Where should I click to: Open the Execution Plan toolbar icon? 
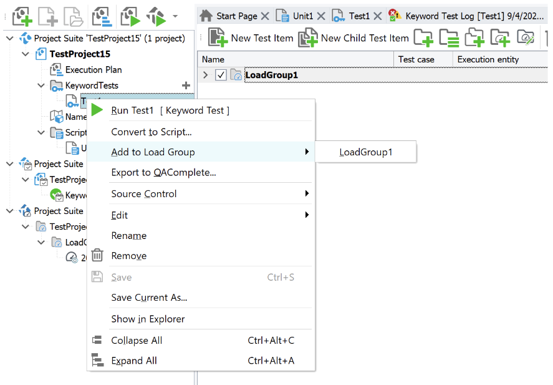tap(102, 16)
